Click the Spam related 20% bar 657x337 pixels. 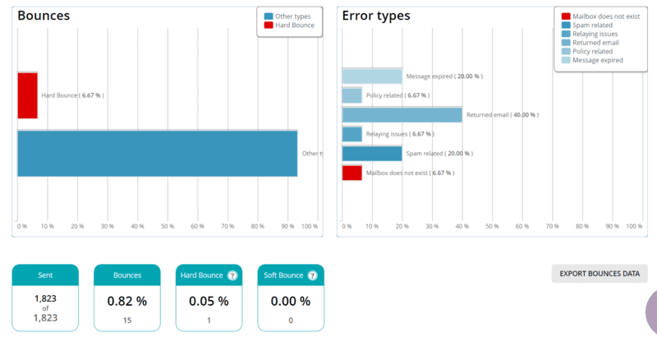pos(372,154)
